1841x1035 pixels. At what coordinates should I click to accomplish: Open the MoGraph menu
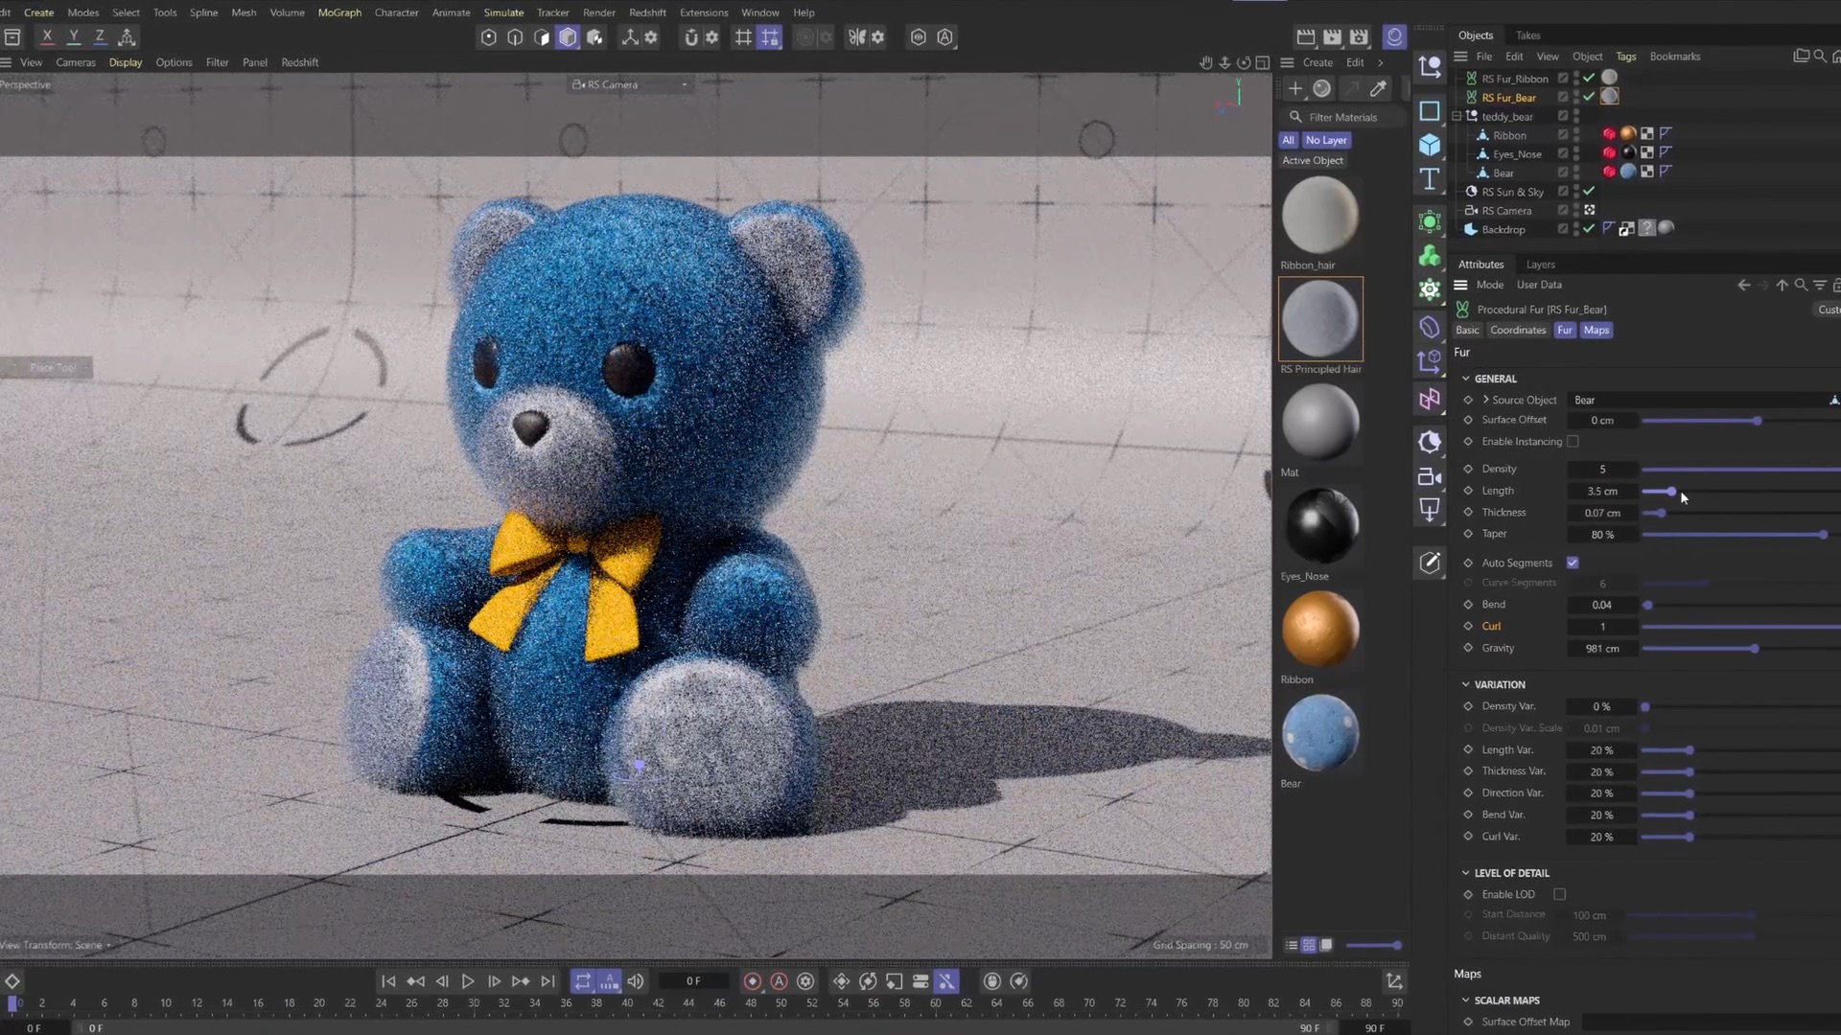click(339, 12)
